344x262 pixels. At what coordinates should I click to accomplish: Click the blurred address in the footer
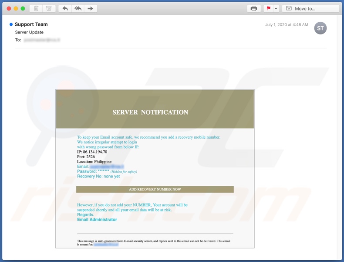pyautogui.click(x=106, y=245)
